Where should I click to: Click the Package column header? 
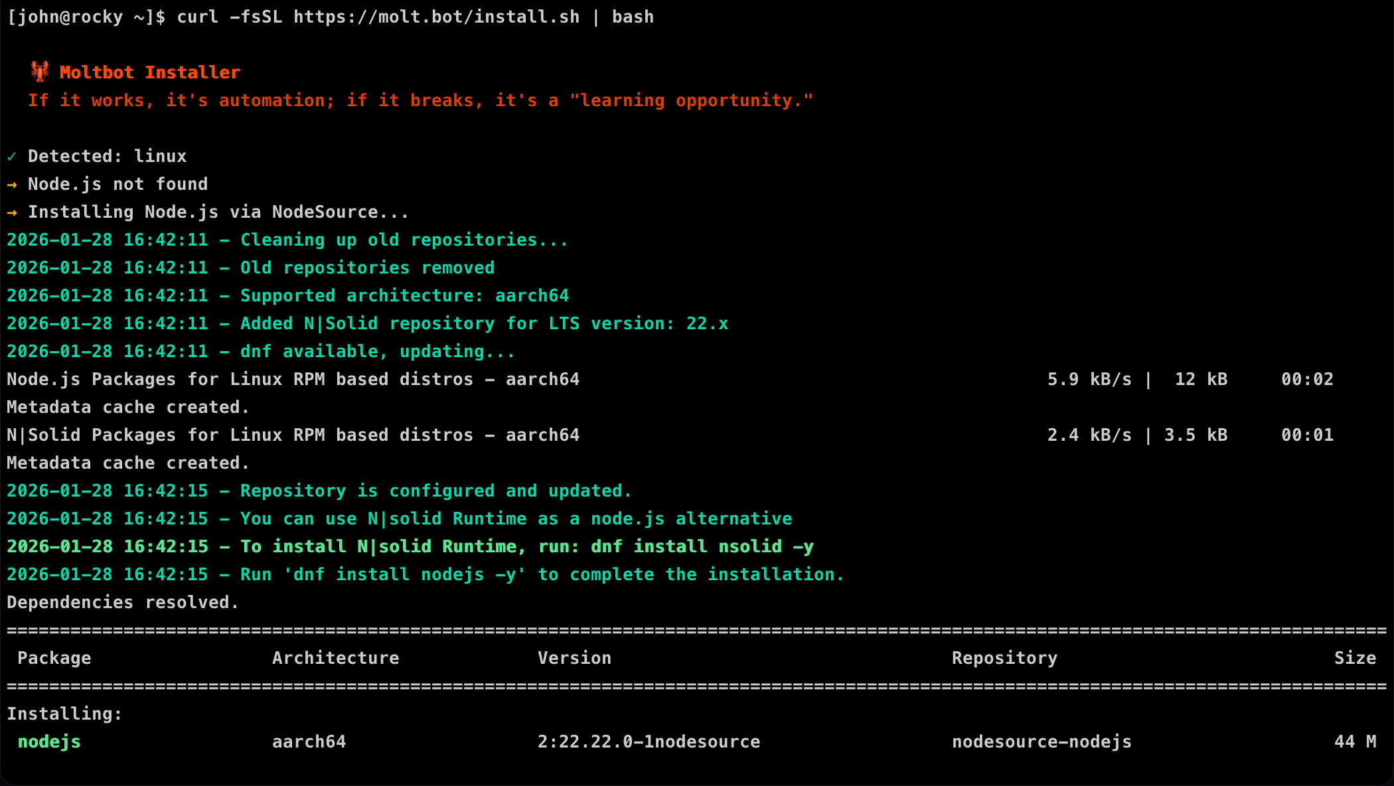pyautogui.click(x=54, y=658)
